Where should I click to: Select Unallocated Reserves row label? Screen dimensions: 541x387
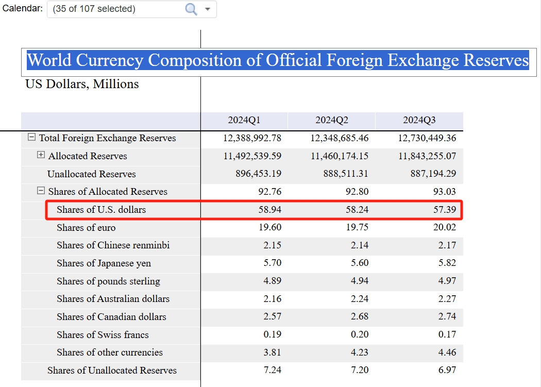(92, 174)
